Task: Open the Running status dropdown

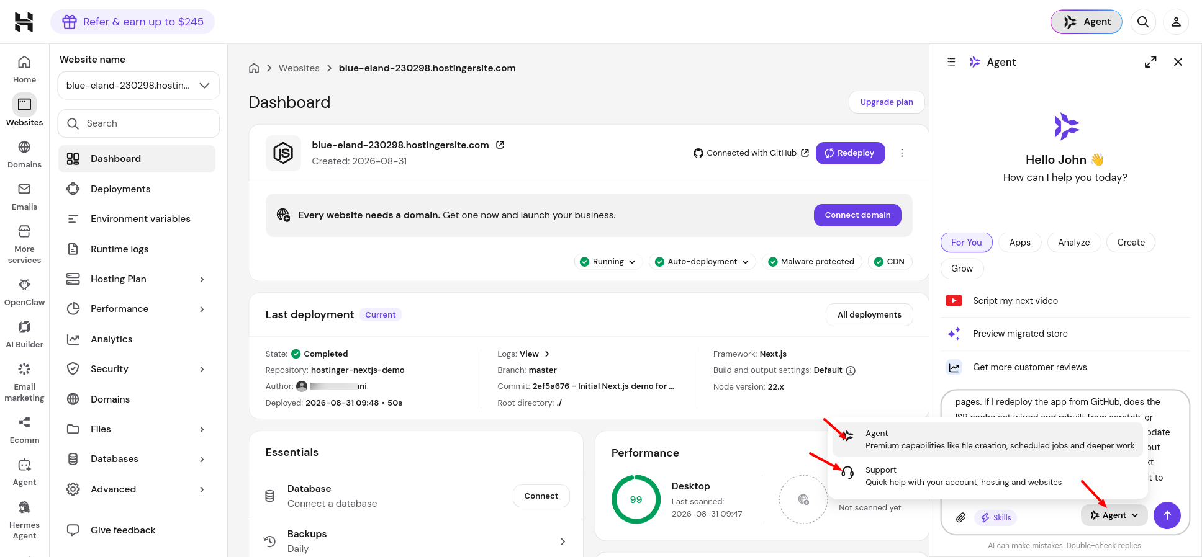Action: (x=608, y=262)
